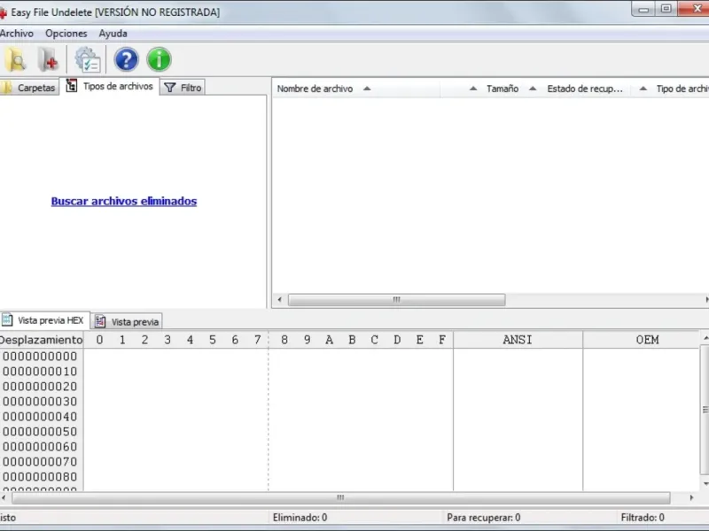
Task: Click the Filtro funnel icon
Action: [169, 88]
